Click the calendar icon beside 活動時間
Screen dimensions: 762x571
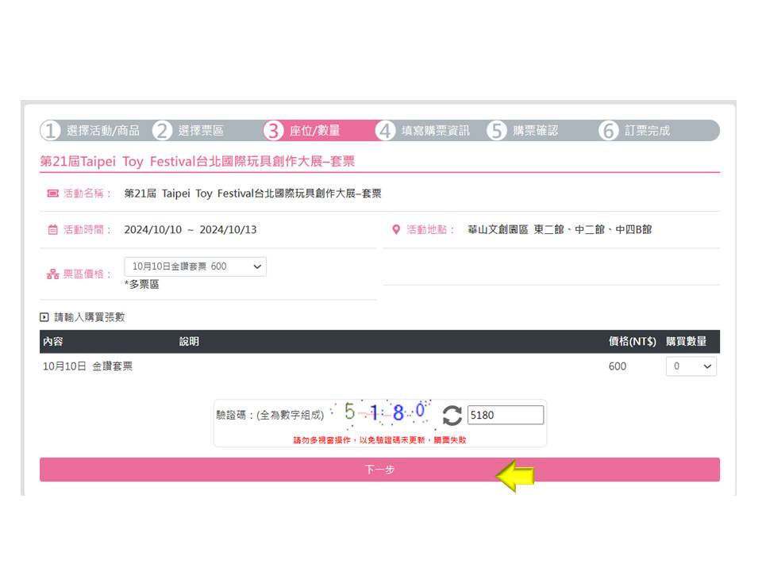pyautogui.click(x=52, y=230)
